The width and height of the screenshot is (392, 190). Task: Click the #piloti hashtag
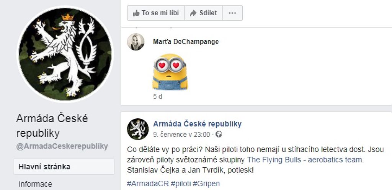click(181, 183)
